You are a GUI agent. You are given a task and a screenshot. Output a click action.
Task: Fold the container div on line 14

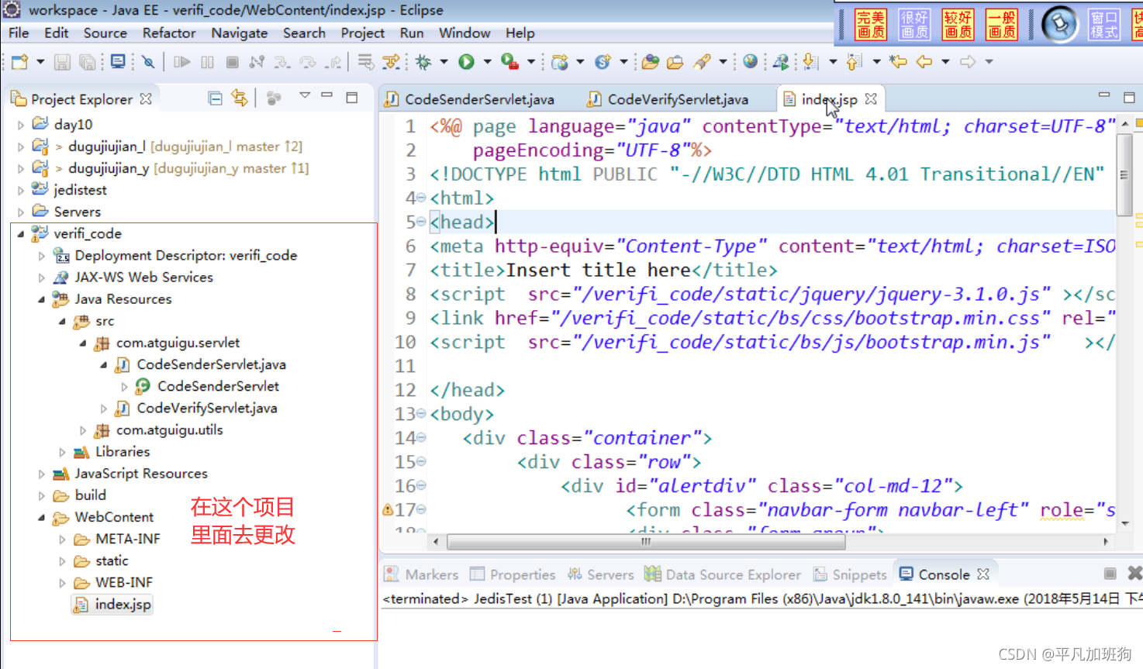[421, 437]
